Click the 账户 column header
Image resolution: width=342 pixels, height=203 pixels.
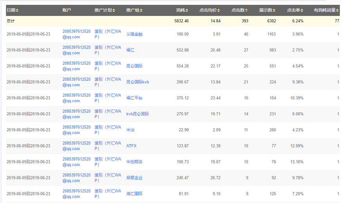[x=67, y=10]
